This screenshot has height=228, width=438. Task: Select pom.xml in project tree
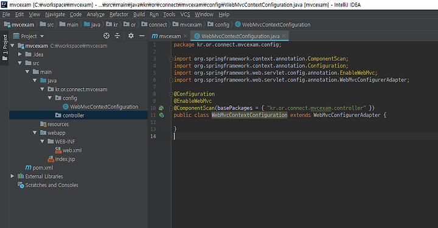[39, 168]
